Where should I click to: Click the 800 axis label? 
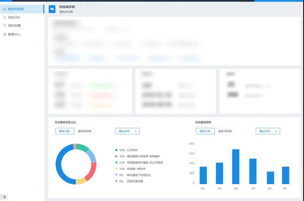pyautogui.click(x=192, y=144)
